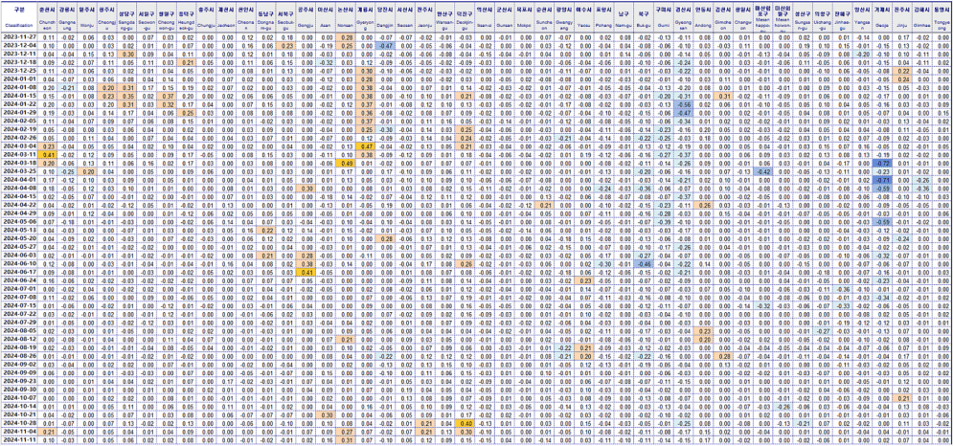Click the Yeosu column header
Screen dimensions: 953x446
click(x=585, y=18)
